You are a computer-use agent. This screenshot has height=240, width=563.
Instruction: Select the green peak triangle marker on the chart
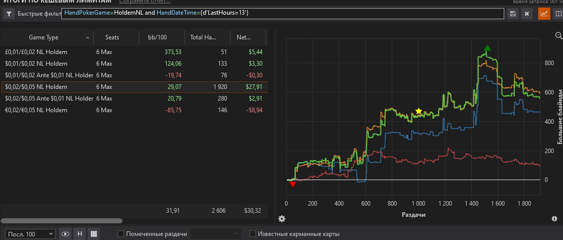pos(487,48)
